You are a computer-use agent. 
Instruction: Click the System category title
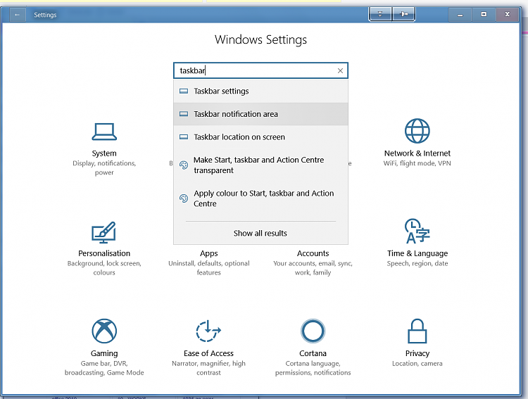(104, 153)
